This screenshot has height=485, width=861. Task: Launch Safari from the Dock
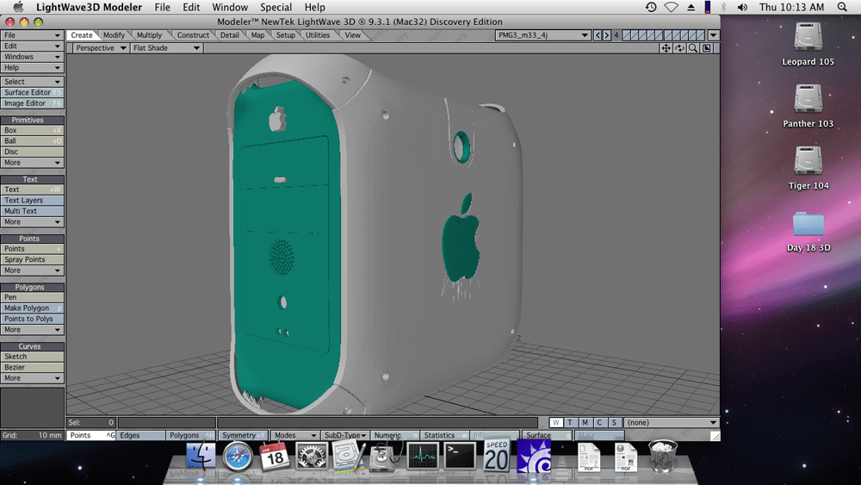238,457
